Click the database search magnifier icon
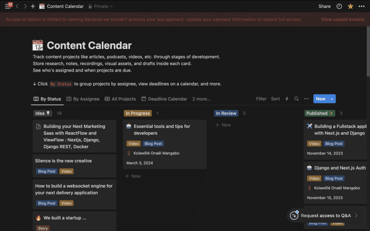Screen dimensions: 370x231 (296, 99)
